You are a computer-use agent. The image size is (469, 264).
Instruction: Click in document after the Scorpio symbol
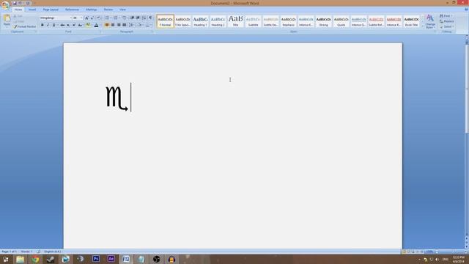(131, 98)
